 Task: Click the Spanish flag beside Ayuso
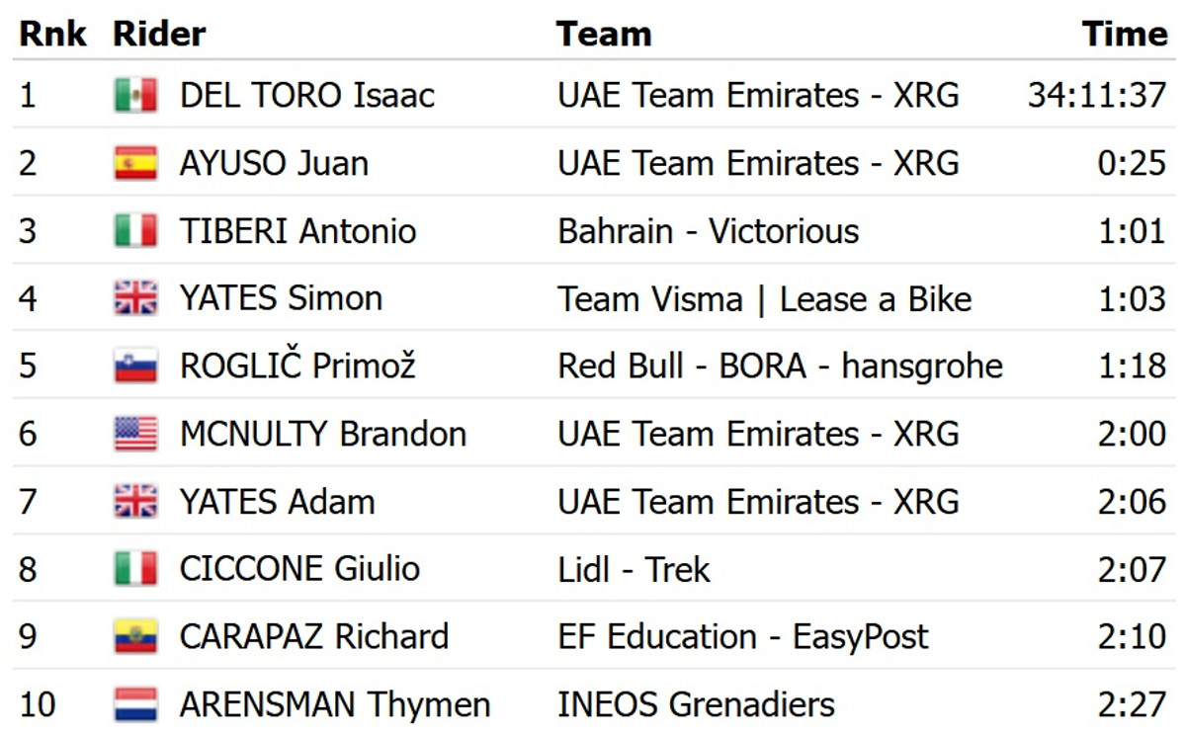click(x=135, y=163)
